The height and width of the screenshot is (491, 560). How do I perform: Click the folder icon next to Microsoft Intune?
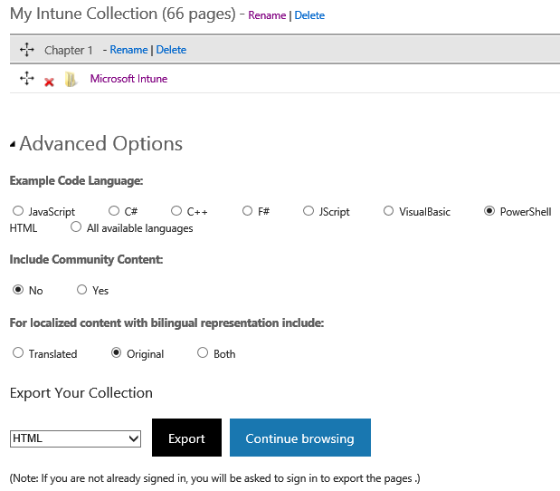[x=71, y=80]
